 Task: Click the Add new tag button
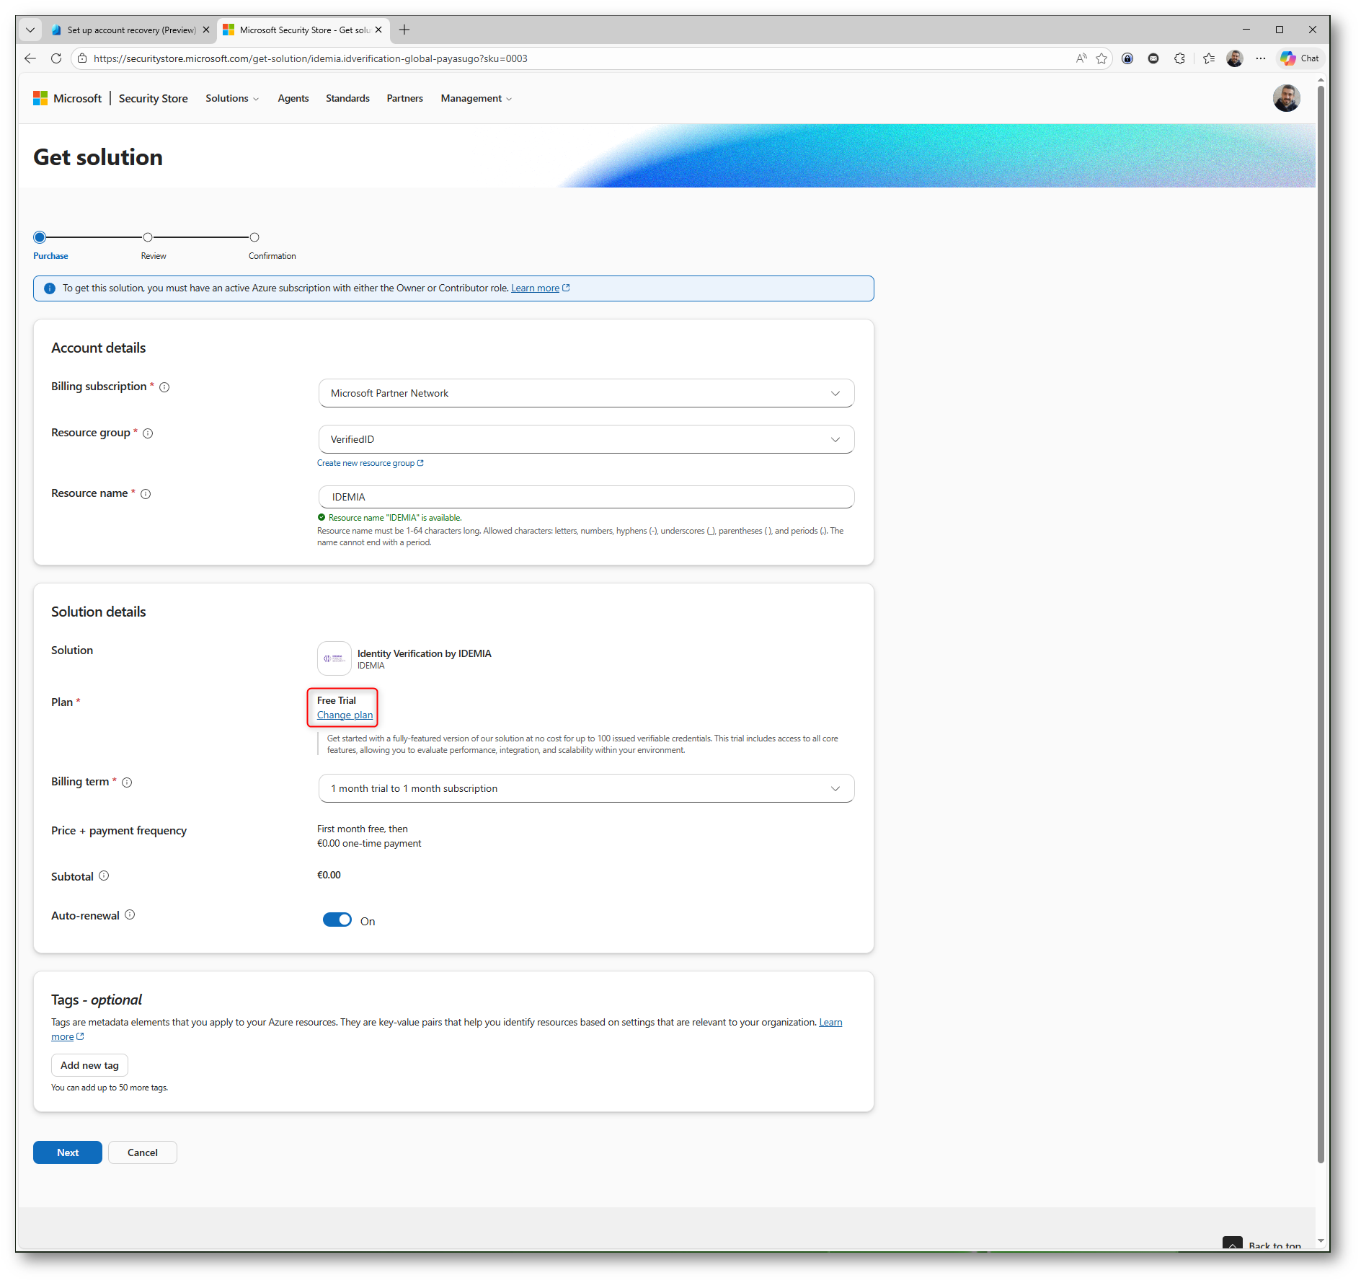89,1065
